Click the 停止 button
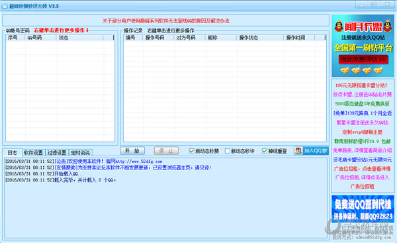Image resolution: width=397 pixels, height=243 pixels. 166,151
